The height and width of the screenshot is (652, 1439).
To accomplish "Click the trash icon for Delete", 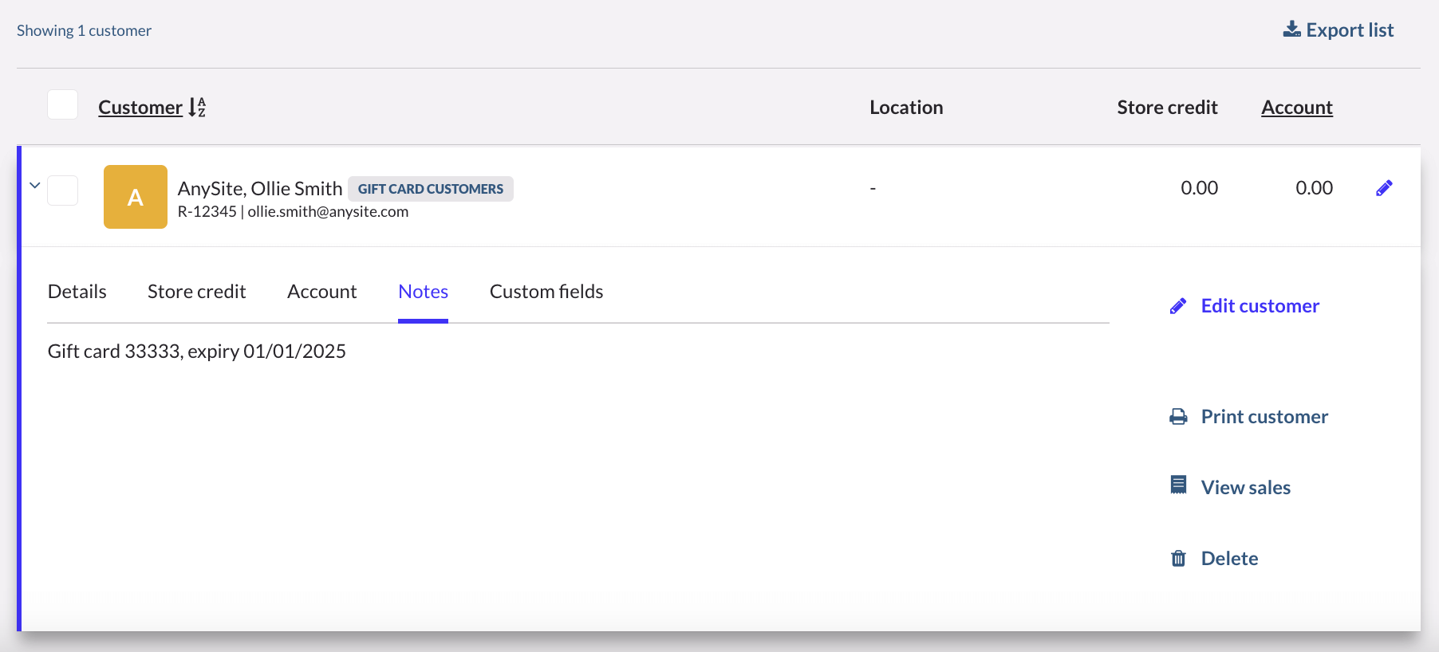I will 1178,559.
